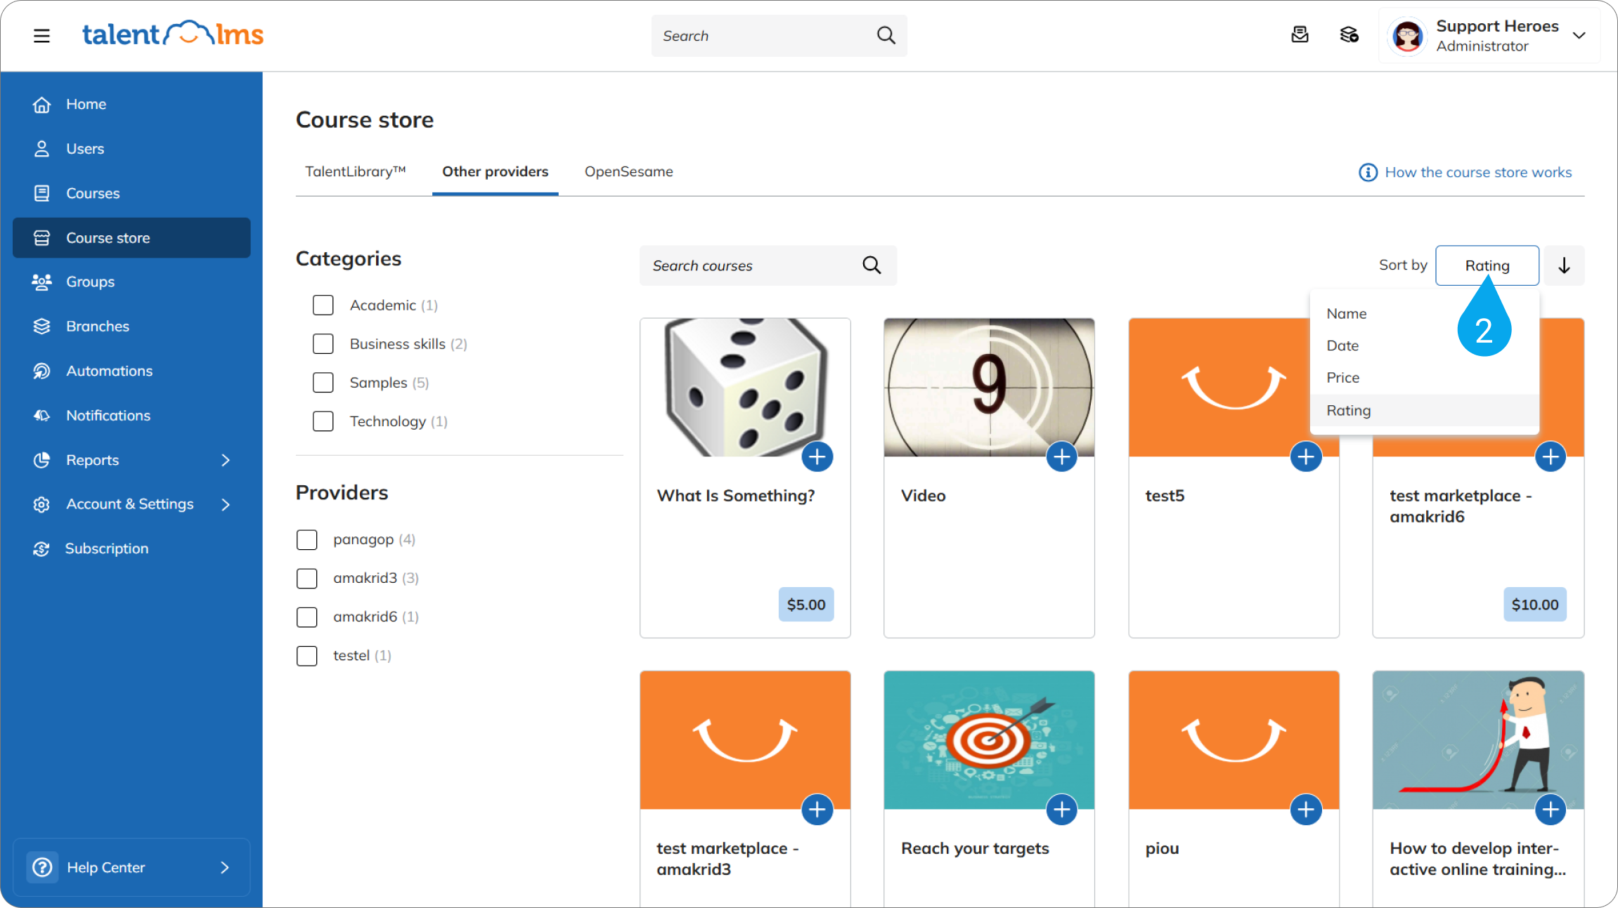Expand Account & Settings chevron
Viewport: 1618px width, 908px height.
pos(226,504)
